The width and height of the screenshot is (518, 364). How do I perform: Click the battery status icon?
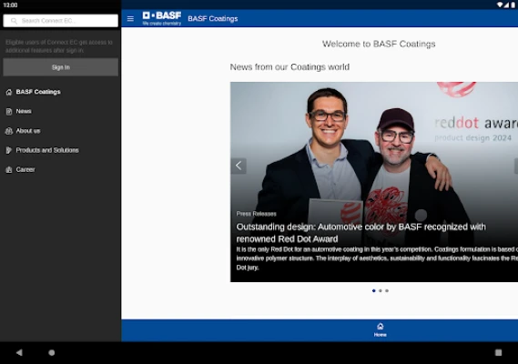(513, 5)
